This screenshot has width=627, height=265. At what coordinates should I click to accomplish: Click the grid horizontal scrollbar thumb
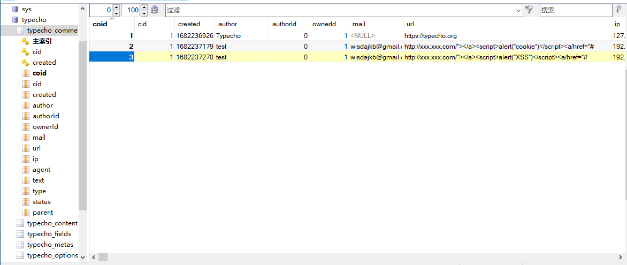[103, 257]
